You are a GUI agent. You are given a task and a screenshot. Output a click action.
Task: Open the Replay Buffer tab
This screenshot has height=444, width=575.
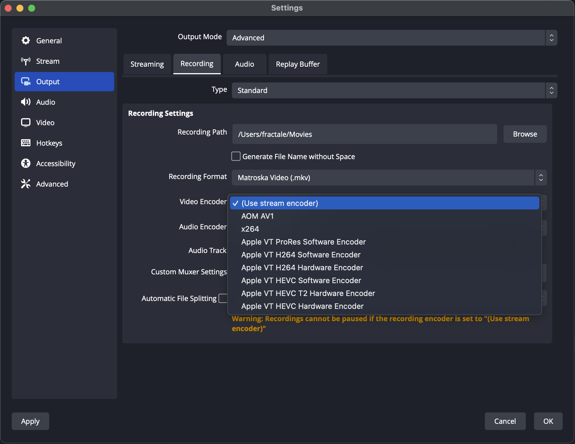[297, 64]
